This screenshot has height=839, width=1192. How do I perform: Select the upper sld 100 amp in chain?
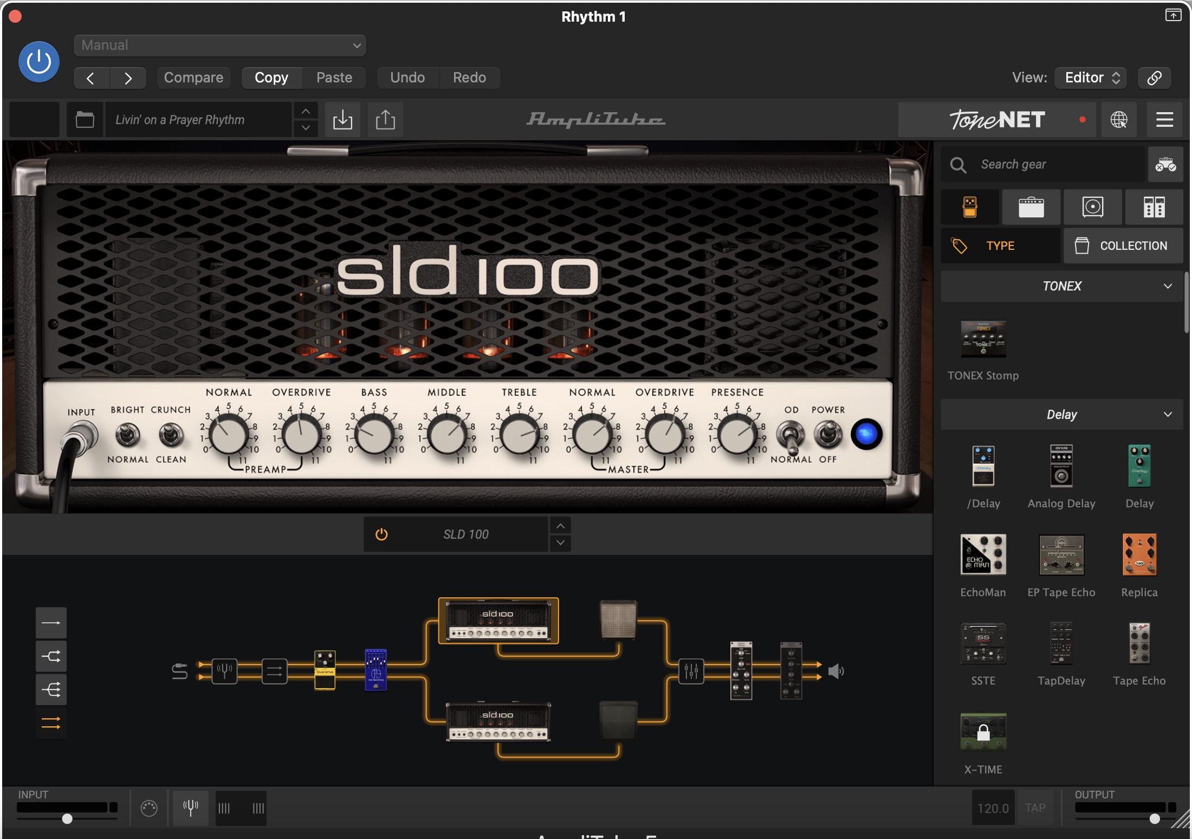(498, 621)
